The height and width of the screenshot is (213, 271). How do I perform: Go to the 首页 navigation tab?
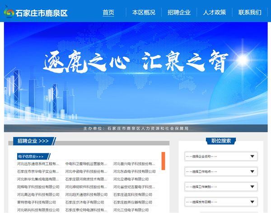click(108, 13)
